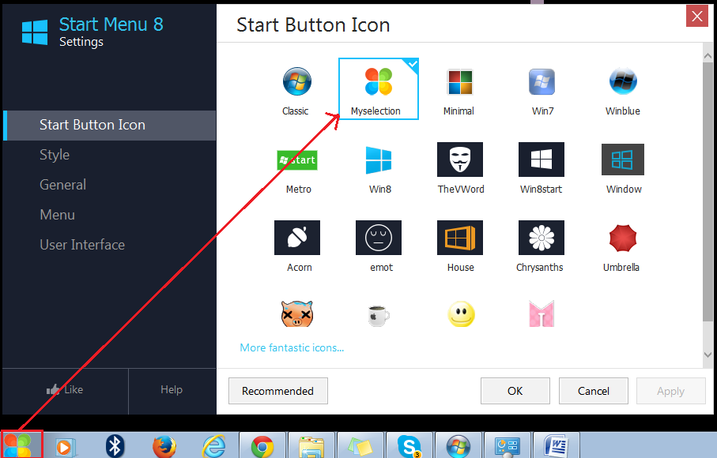This screenshot has width=717, height=458.
Task: Open the Start Button Icon settings section
Action: coord(109,125)
